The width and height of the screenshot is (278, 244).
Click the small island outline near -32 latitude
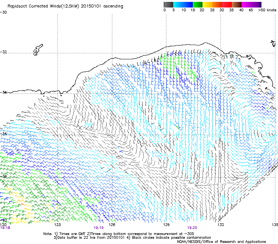(38, 50)
